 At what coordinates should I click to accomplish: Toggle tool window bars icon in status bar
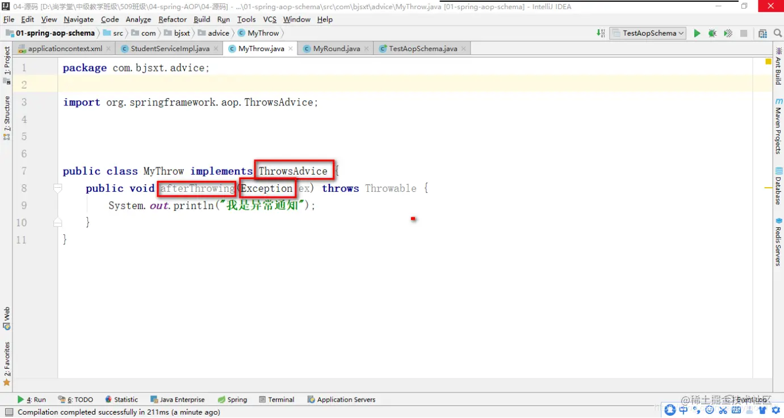point(8,412)
